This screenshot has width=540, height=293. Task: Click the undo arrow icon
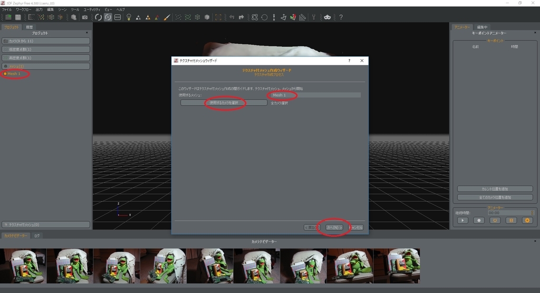point(232,17)
